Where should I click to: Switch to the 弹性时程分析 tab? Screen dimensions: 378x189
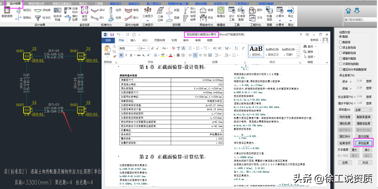[36, 4]
